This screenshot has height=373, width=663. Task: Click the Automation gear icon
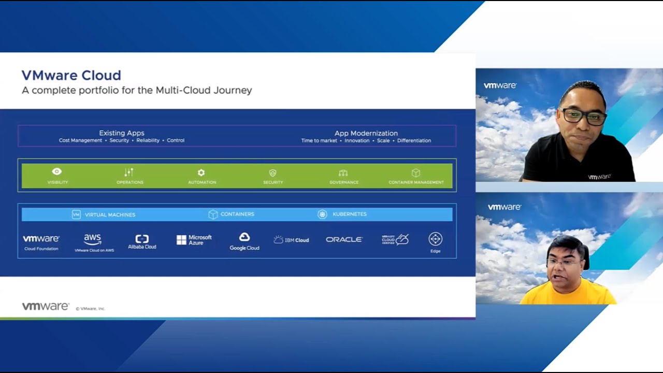coord(201,173)
